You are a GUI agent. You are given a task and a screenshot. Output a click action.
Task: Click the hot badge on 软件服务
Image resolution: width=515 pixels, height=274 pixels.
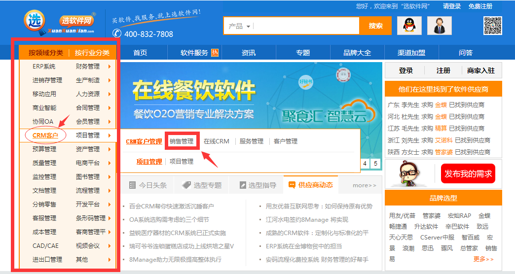215,53
